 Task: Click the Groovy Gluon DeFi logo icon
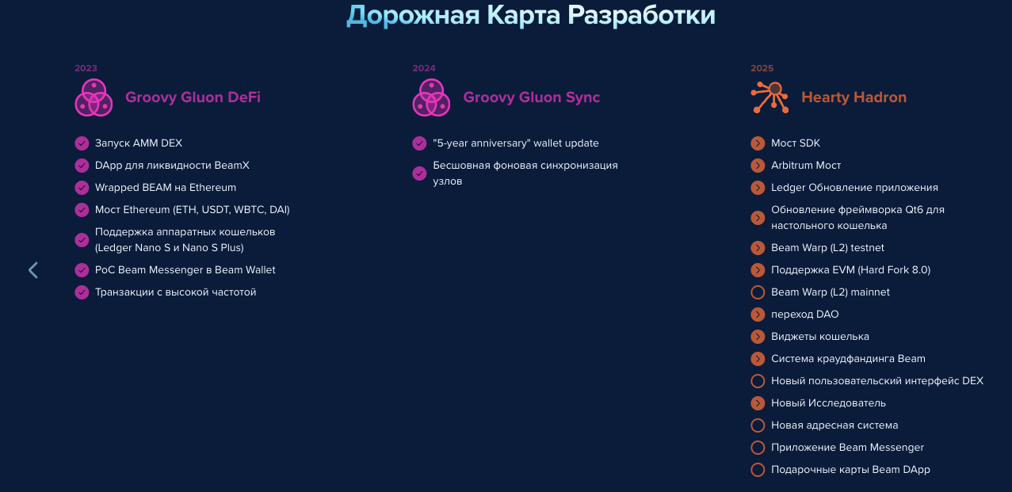94,98
